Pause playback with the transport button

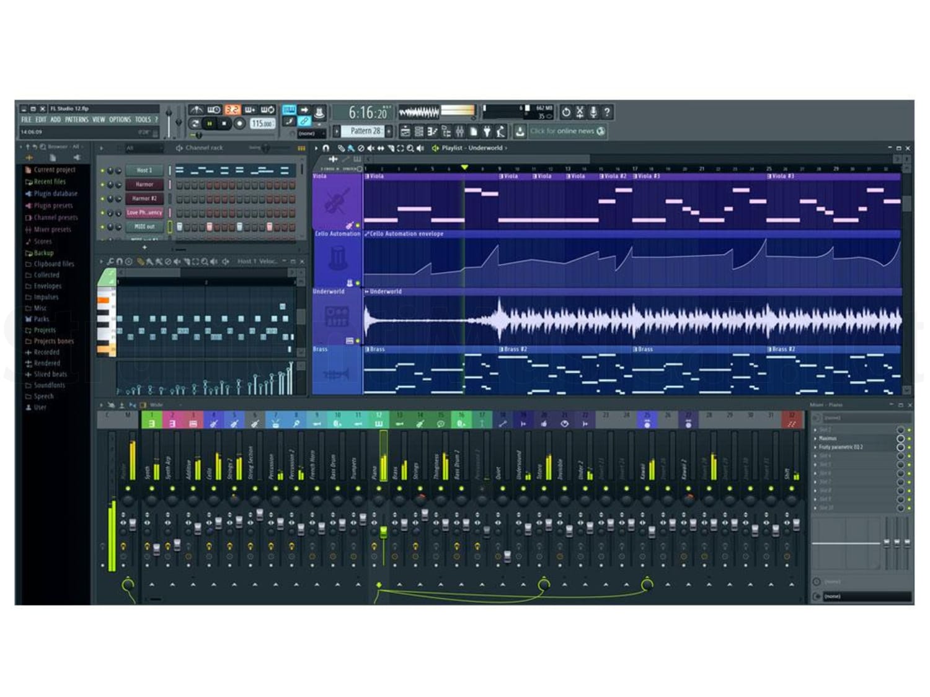pos(210,124)
